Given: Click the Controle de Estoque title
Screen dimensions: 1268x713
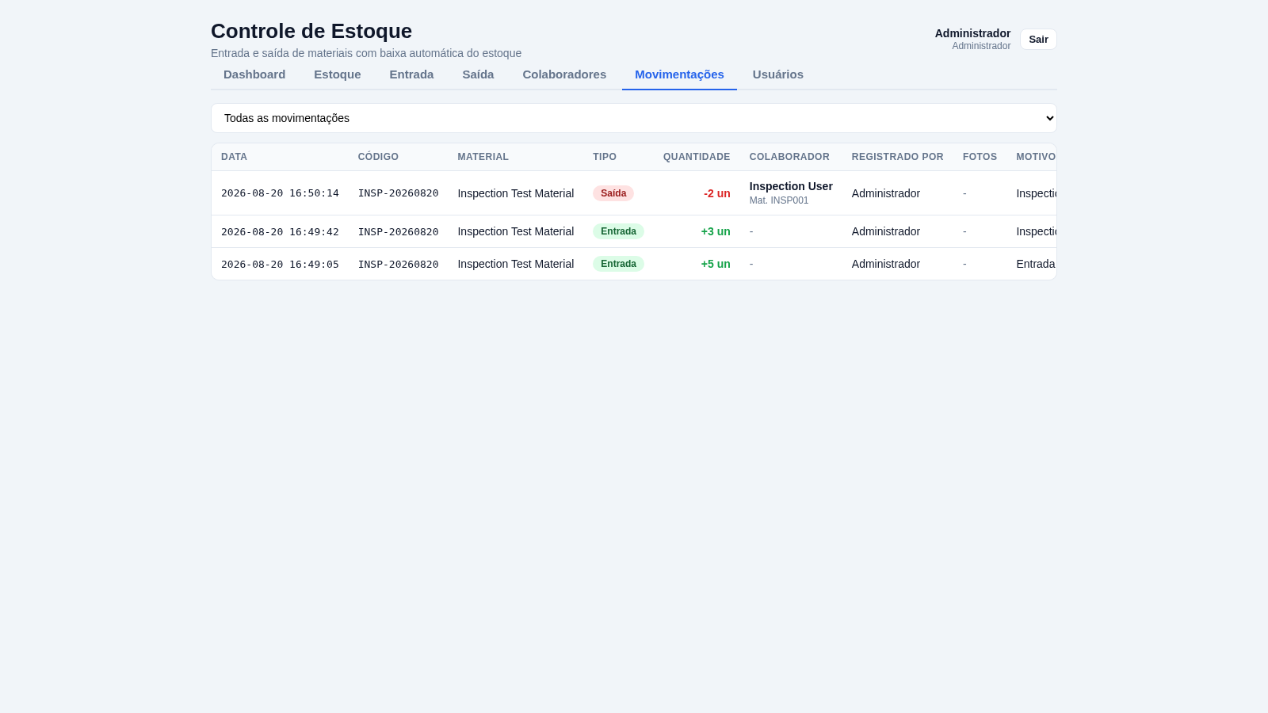Looking at the screenshot, I should (311, 31).
